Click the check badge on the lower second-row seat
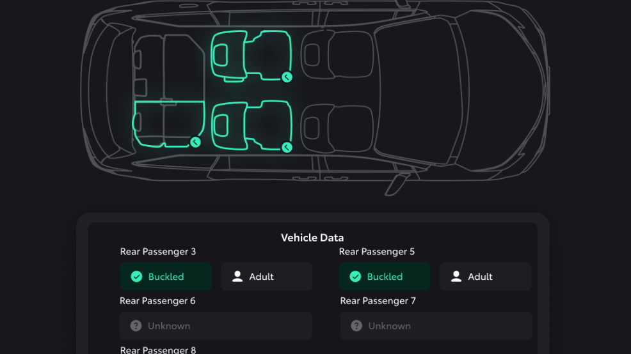 point(287,148)
